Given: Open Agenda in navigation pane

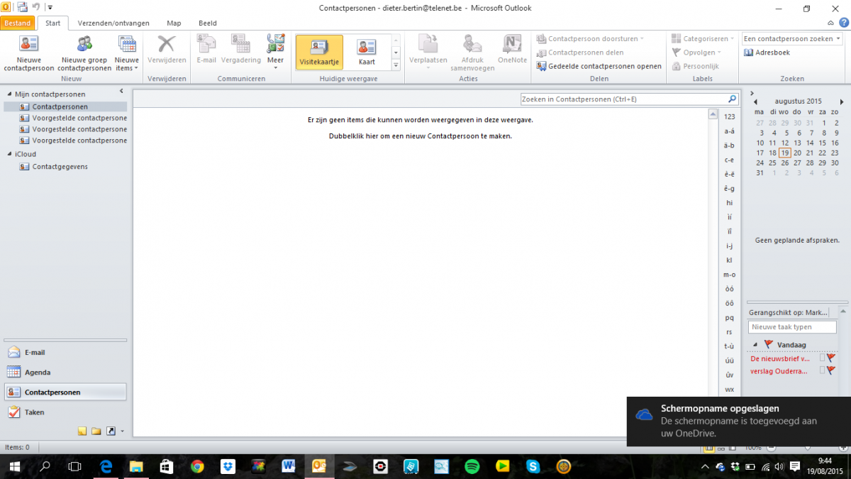Looking at the screenshot, I should pyautogui.click(x=65, y=372).
